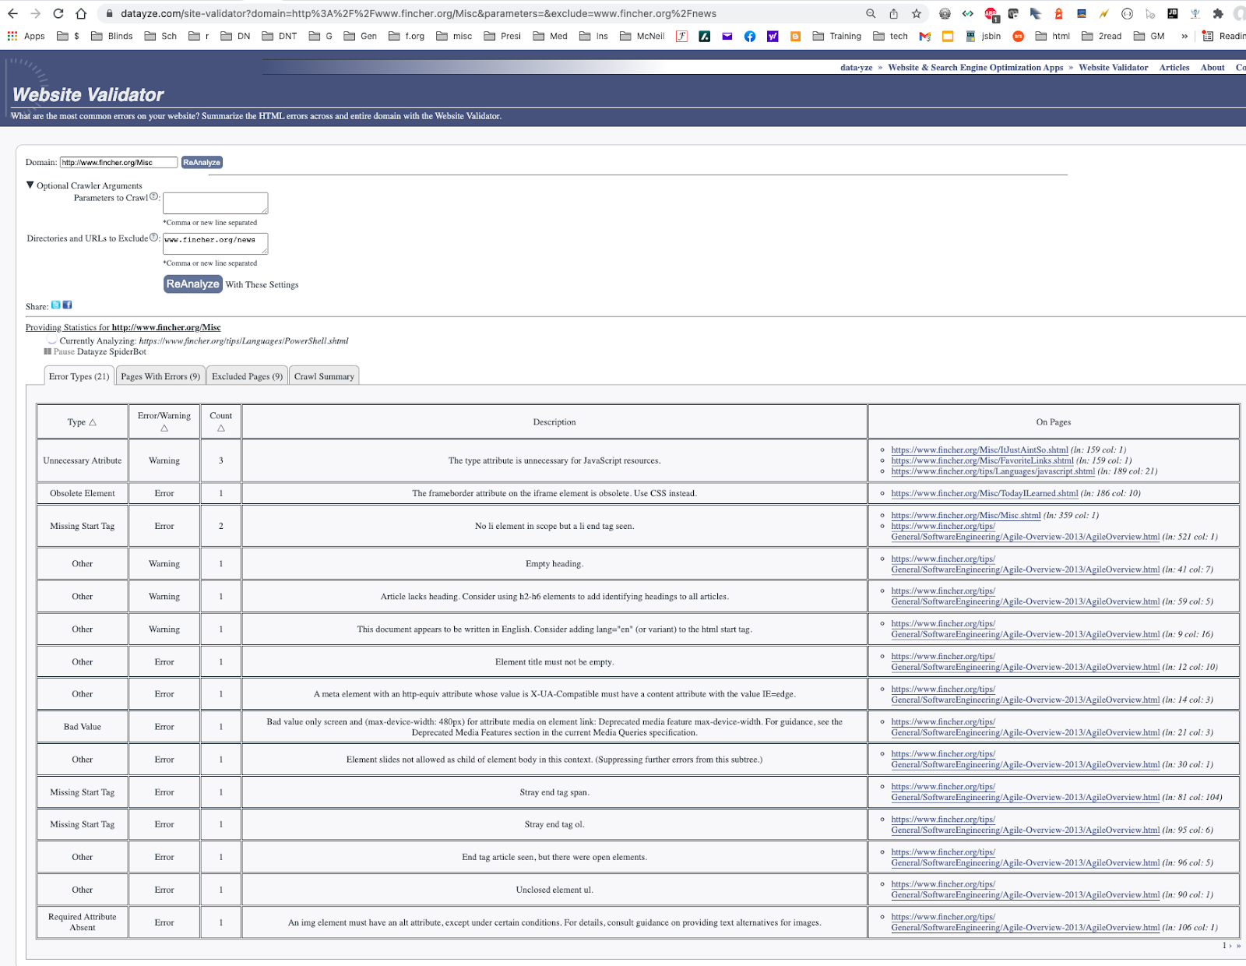The height and width of the screenshot is (966, 1246).
Task: Open the Extensions puzzle piece menu
Action: [x=1218, y=13]
